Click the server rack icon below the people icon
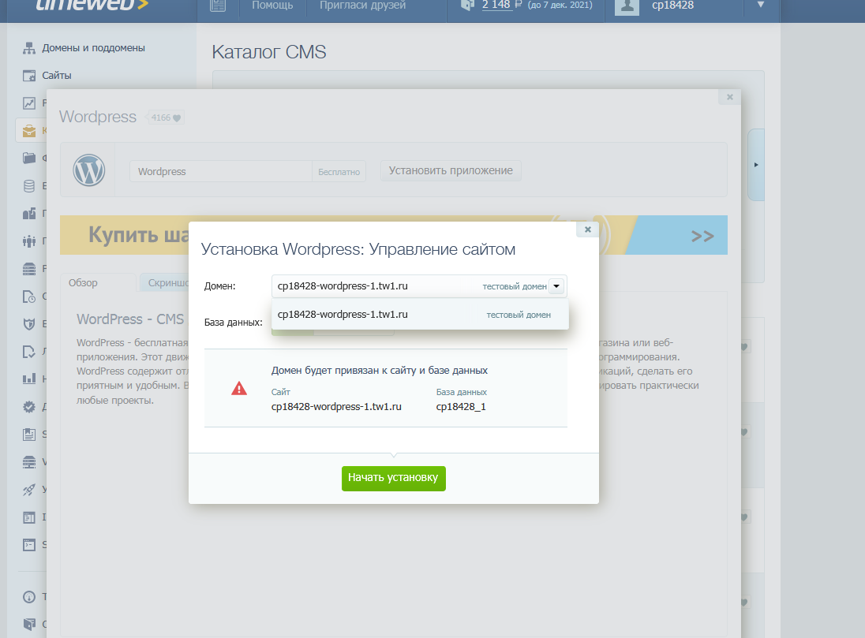The image size is (865, 638). [x=29, y=269]
